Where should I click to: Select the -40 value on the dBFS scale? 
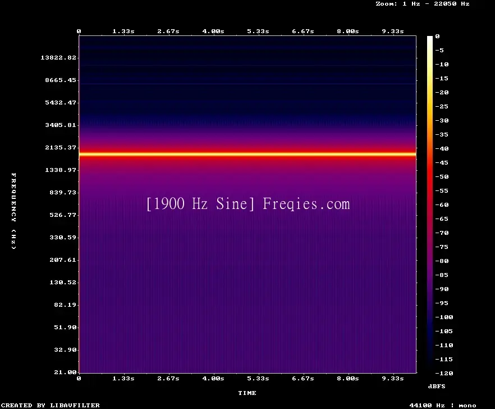point(442,148)
